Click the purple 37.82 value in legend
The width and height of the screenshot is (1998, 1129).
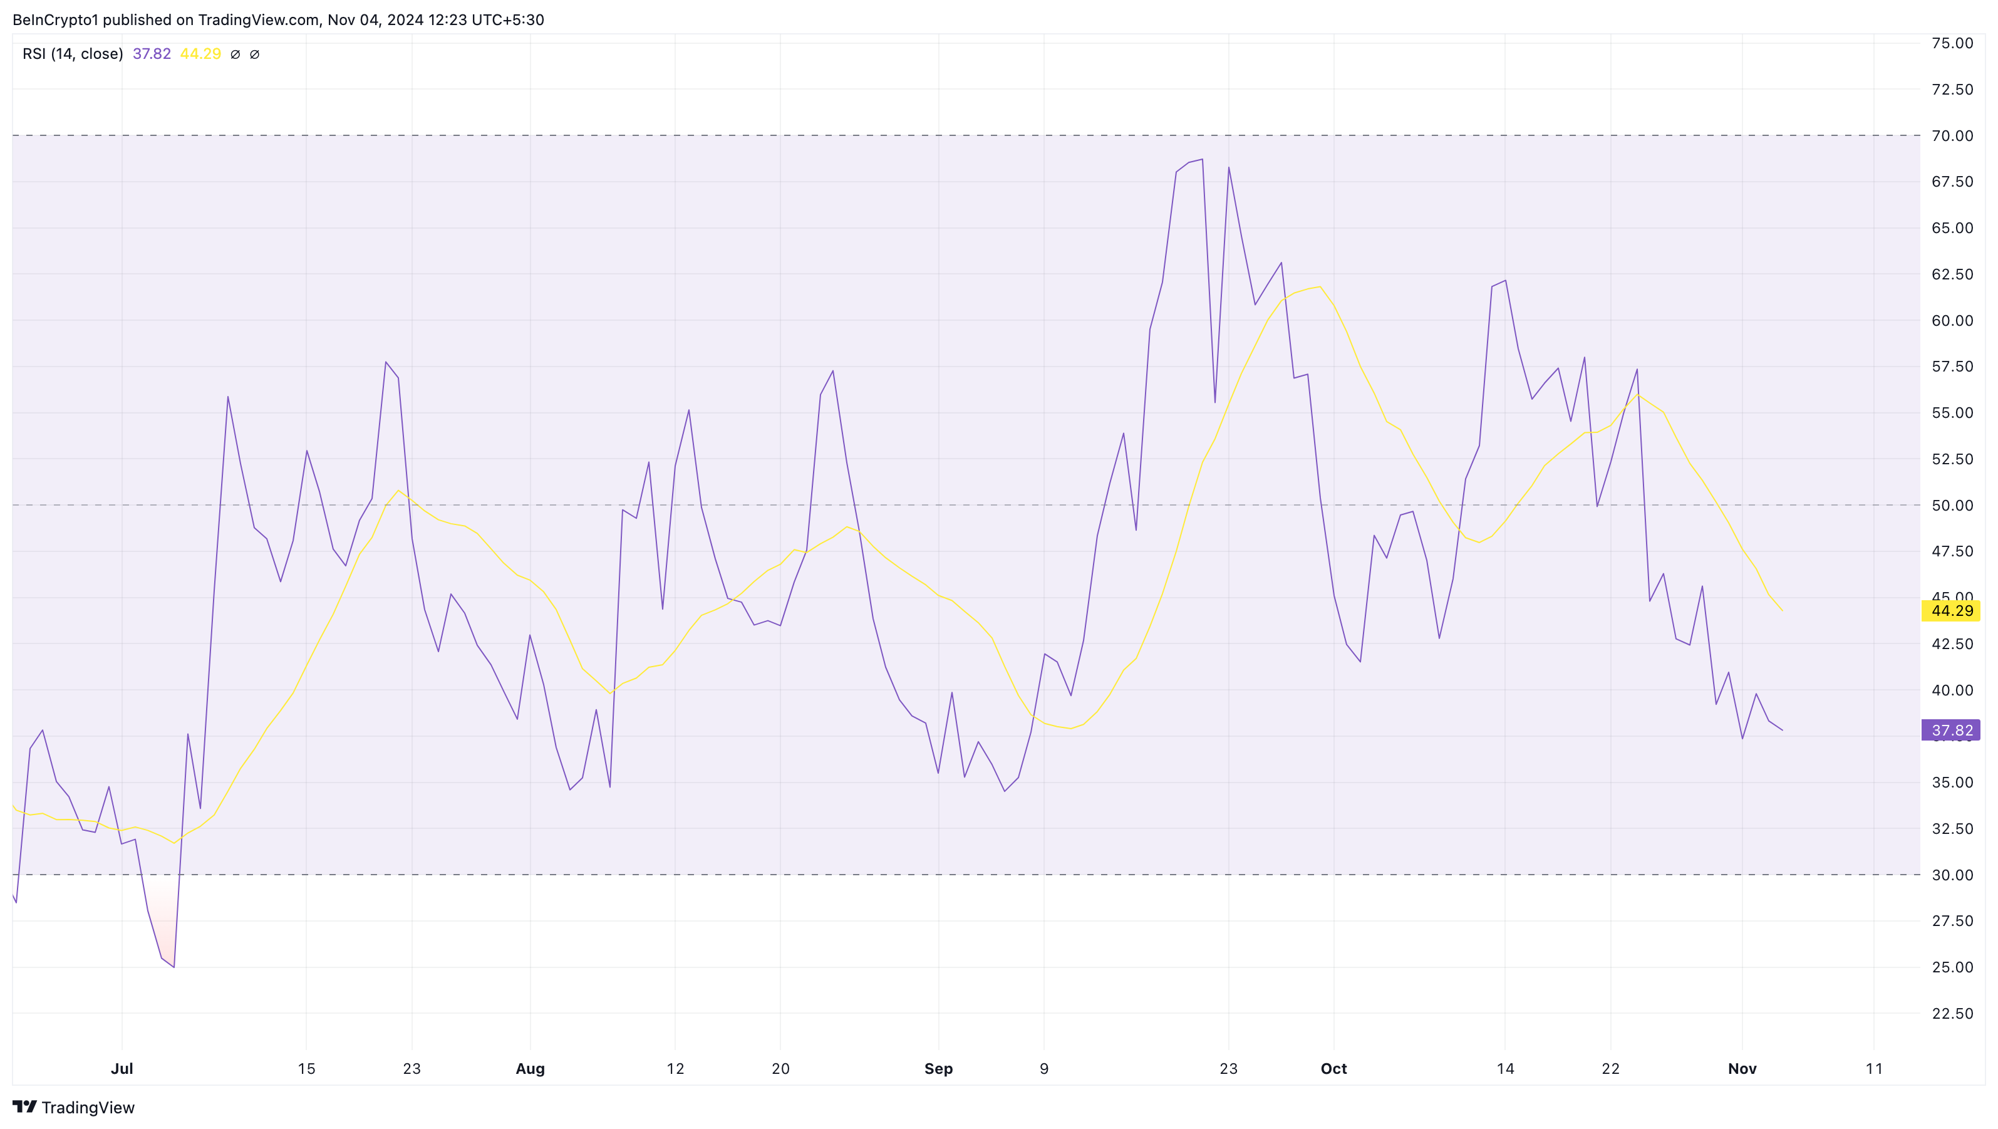pos(151,53)
